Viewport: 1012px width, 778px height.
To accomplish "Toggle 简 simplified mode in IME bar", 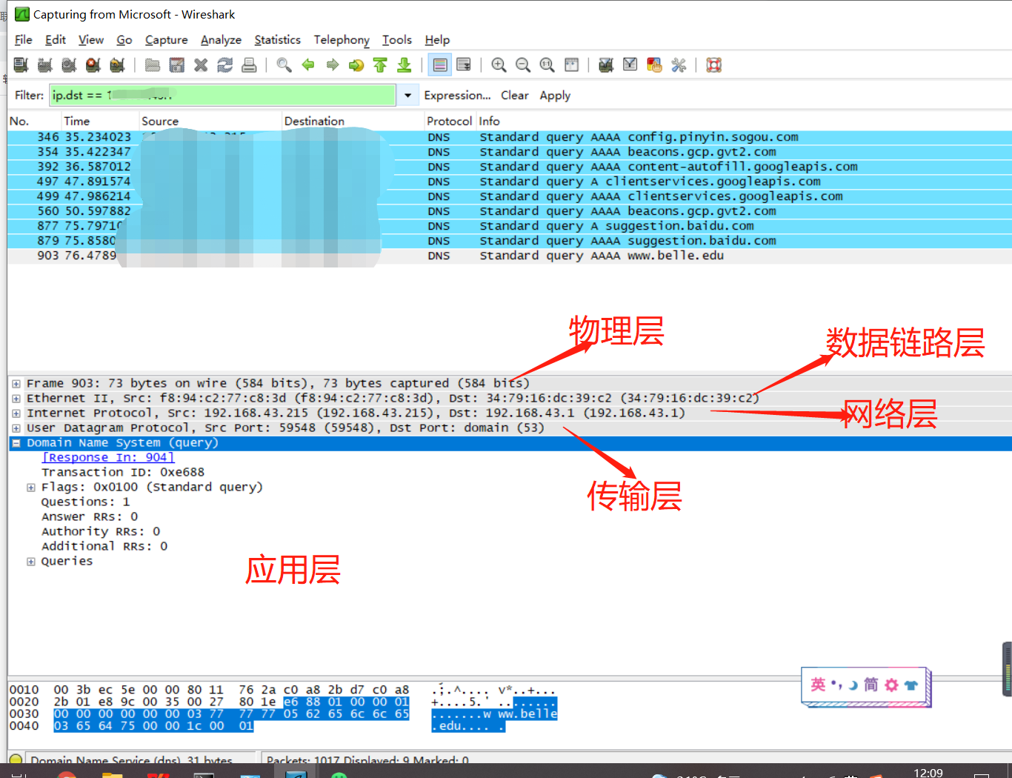I will click(x=871, y=685).
